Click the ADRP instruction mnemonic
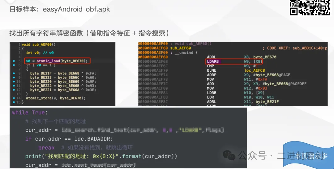This screenshot has height=169, width=334. (x=212, y=75)
